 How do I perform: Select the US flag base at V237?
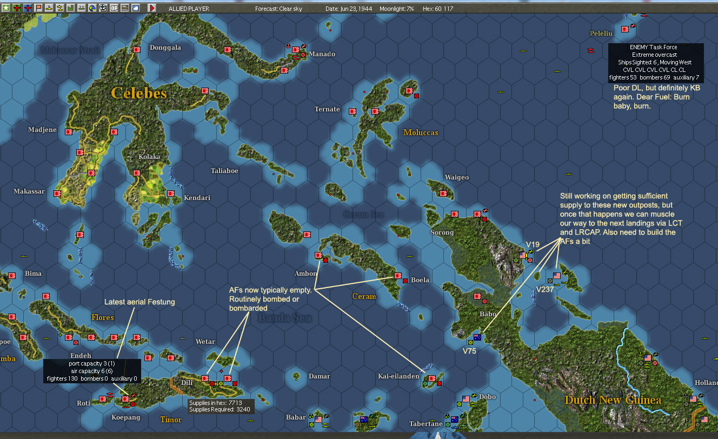557,276
